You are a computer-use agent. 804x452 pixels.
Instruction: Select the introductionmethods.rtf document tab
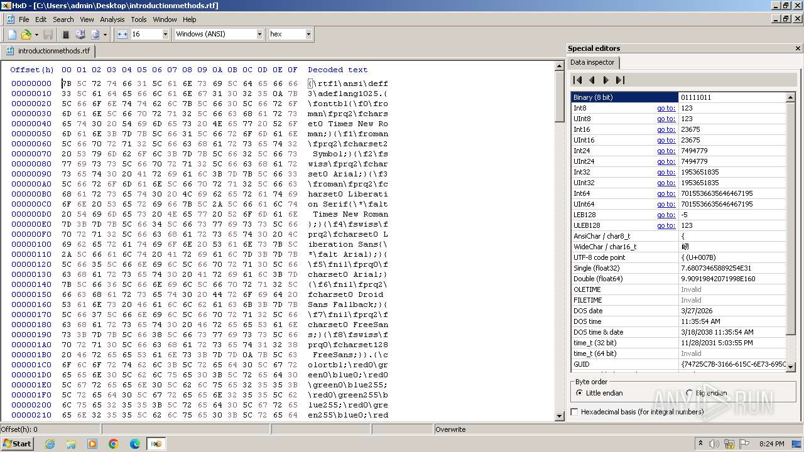click(x=48, y=51)
